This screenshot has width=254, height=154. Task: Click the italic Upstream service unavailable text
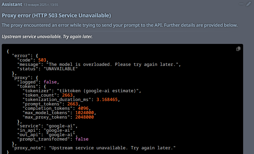point(47,37)
